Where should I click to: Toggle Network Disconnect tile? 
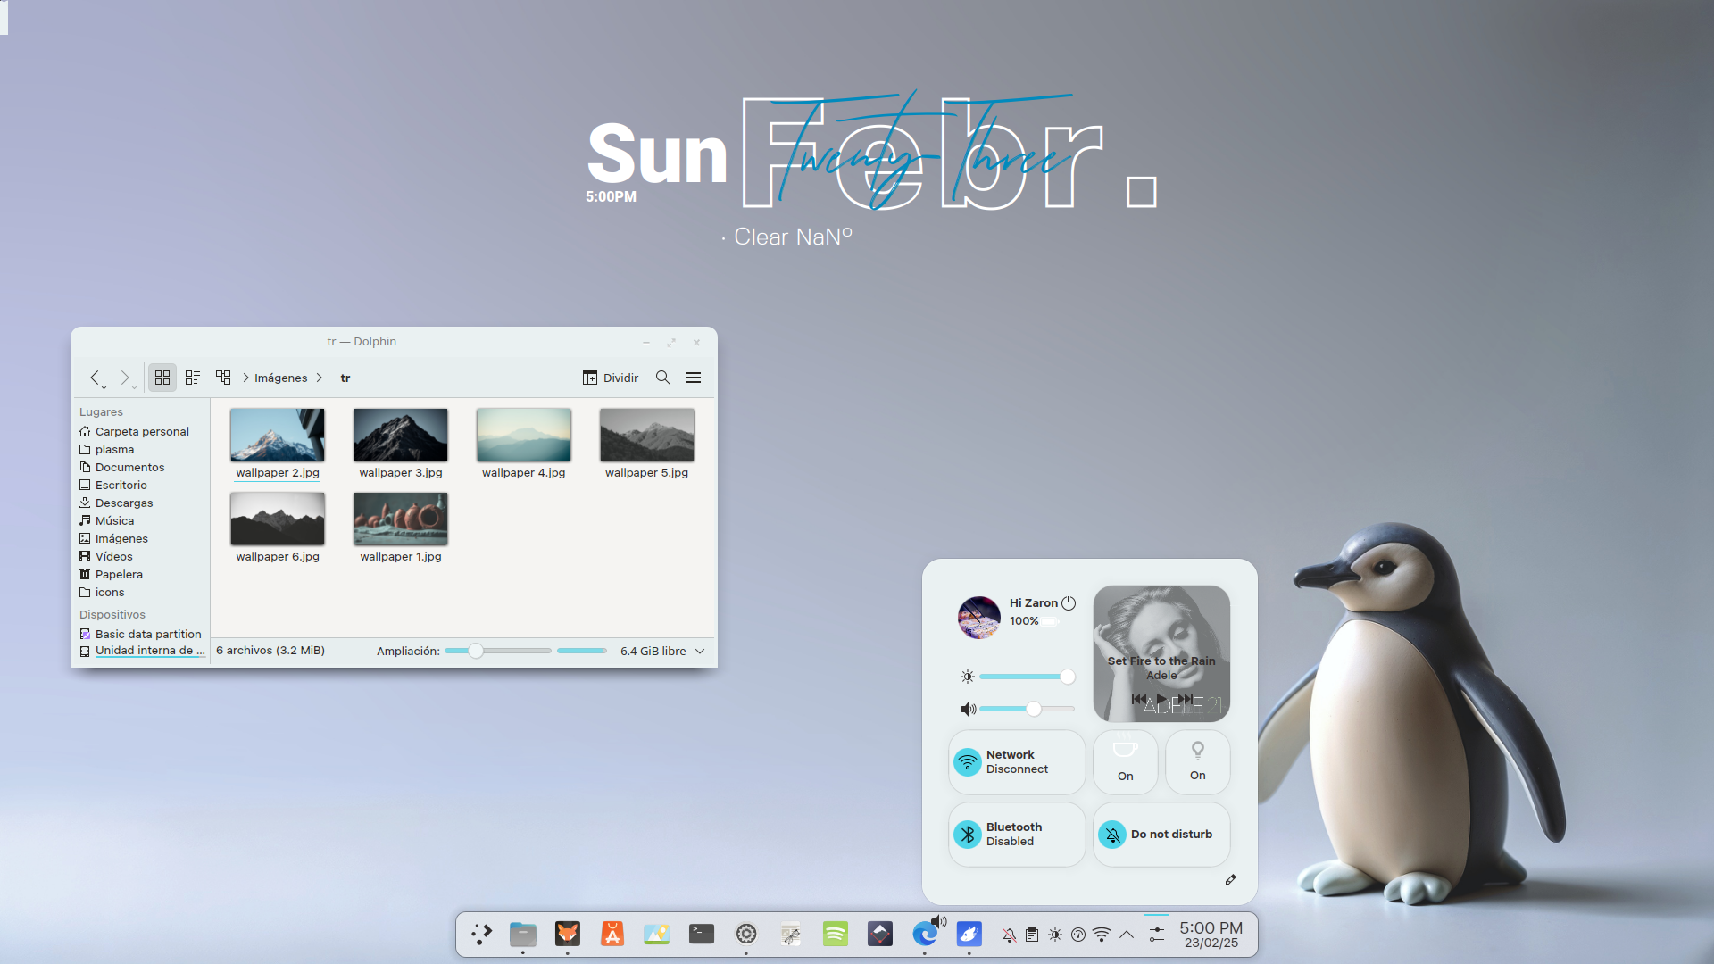click(1017, 762)
